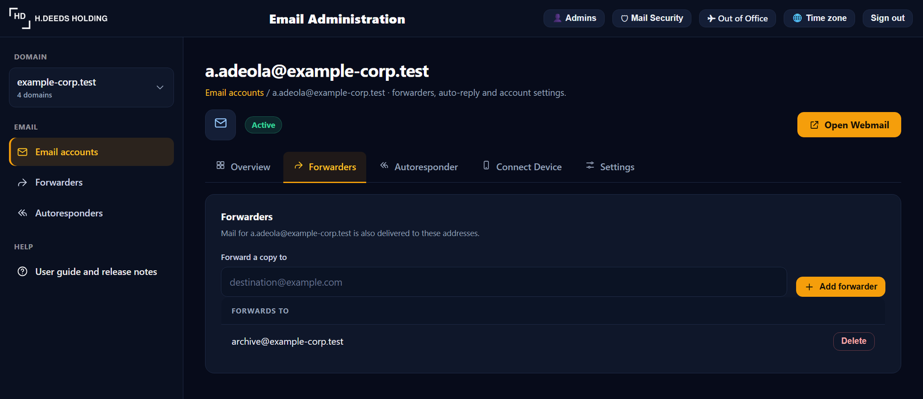923x399 pixels.
Task: Click the airplane icon in Out of Office
Action: pyautogui.click(x=711, y=18)
